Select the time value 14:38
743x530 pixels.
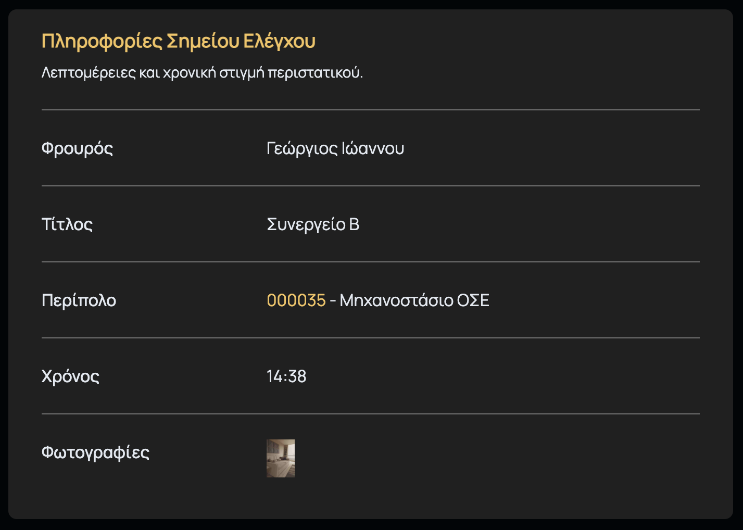click(286, 376)
